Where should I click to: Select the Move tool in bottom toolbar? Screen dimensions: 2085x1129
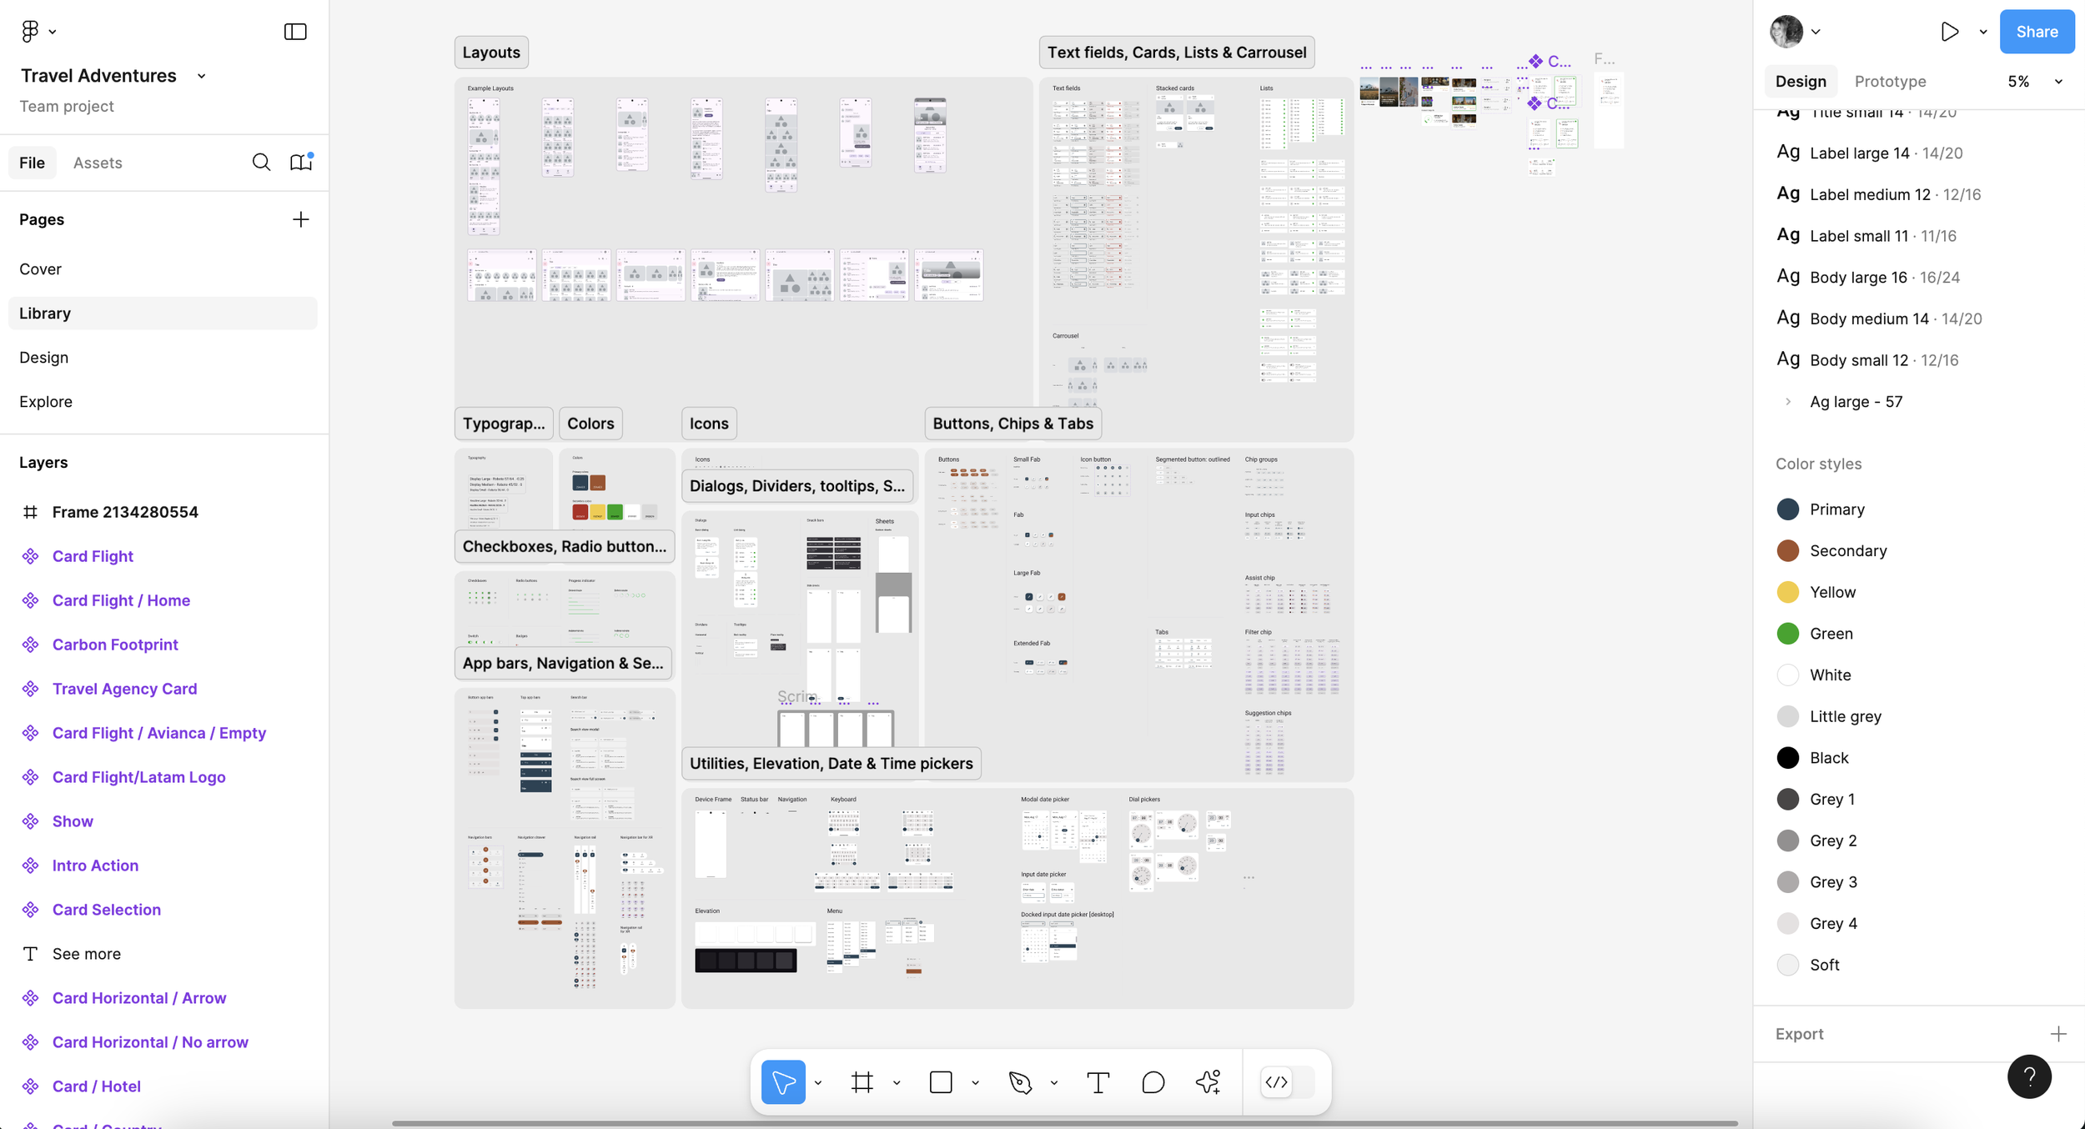[x=782, y=1082]
